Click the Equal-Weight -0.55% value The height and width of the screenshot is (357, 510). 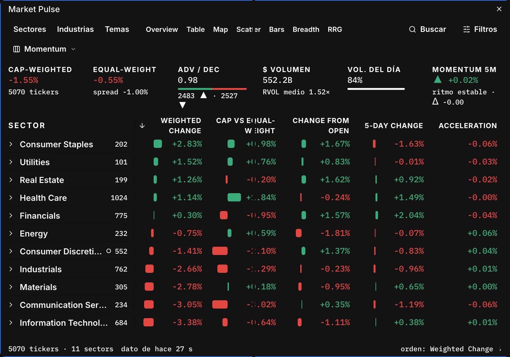tap(108, 80)
